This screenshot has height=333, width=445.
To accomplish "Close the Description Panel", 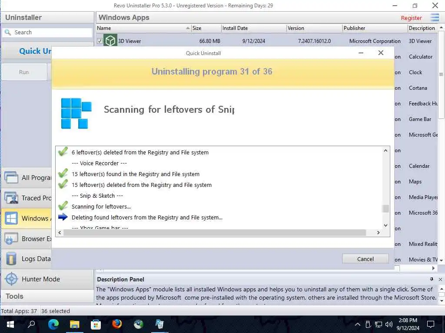I will [x=440, y=279].
